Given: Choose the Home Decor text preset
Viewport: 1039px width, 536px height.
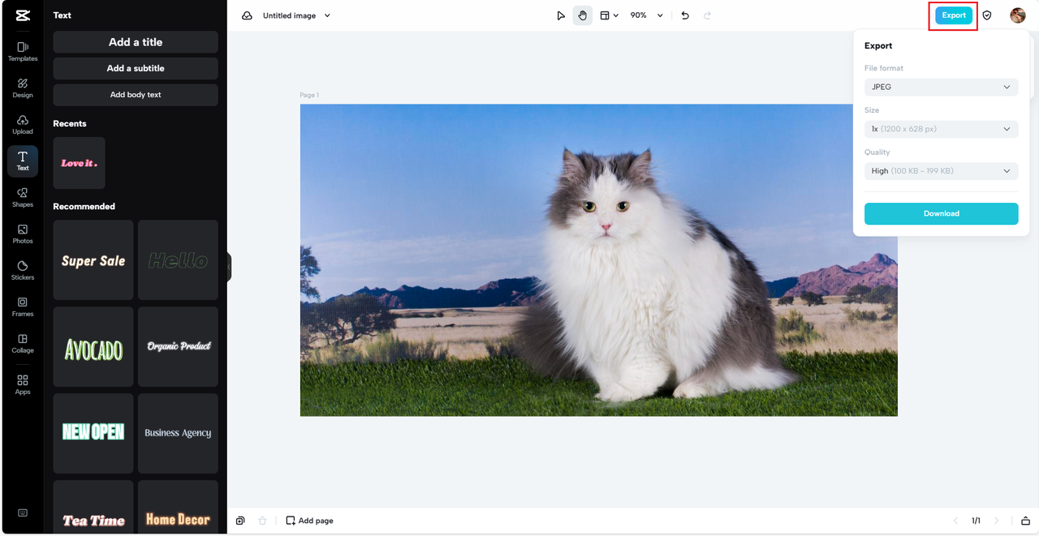Looking at the screenshot, I should (x=178, y=507).
